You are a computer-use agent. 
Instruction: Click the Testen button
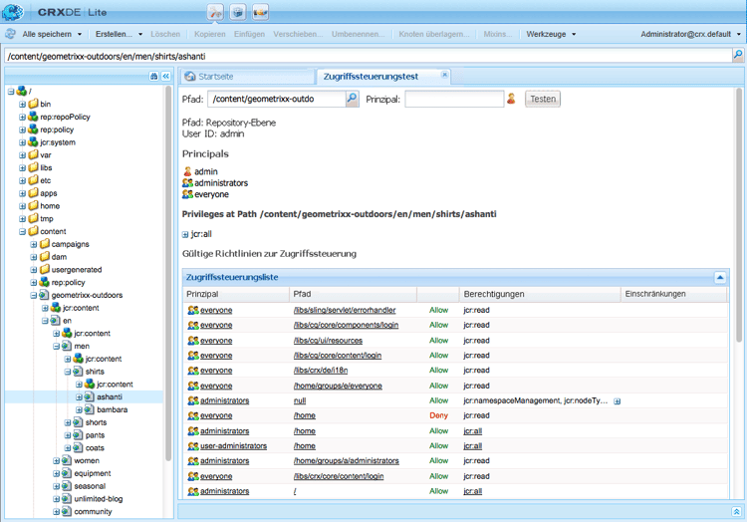pos(543,99)
